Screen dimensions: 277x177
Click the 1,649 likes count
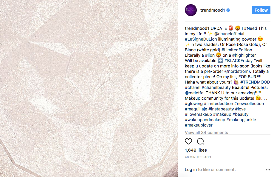(x=196, y=150)
